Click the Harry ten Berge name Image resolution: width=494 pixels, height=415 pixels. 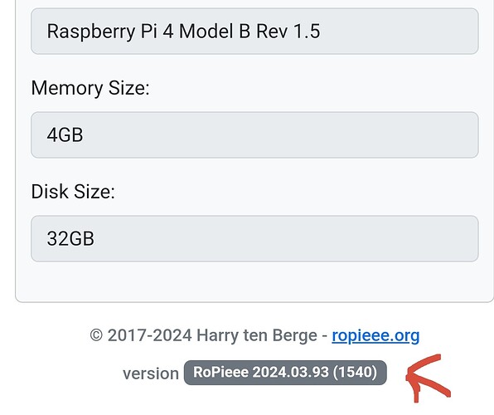click(257, 335)
